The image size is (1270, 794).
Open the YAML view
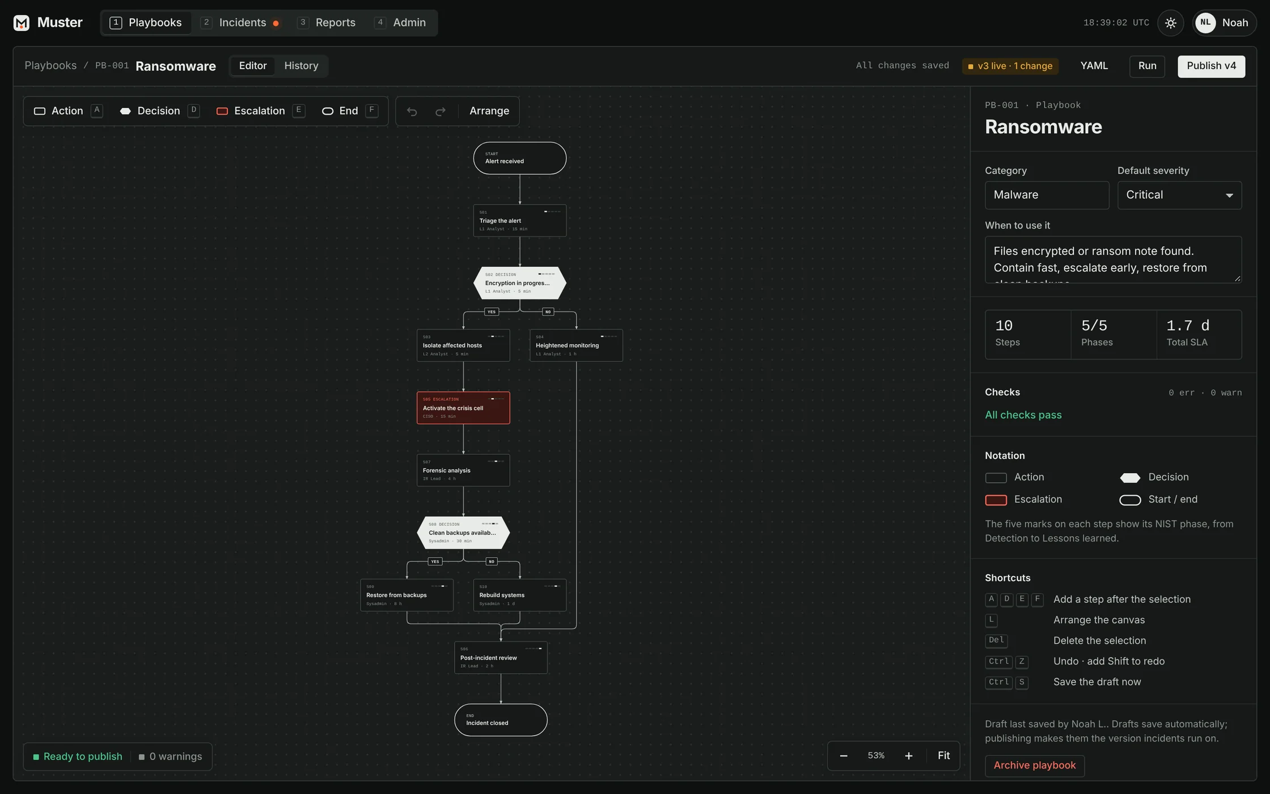1094,66
